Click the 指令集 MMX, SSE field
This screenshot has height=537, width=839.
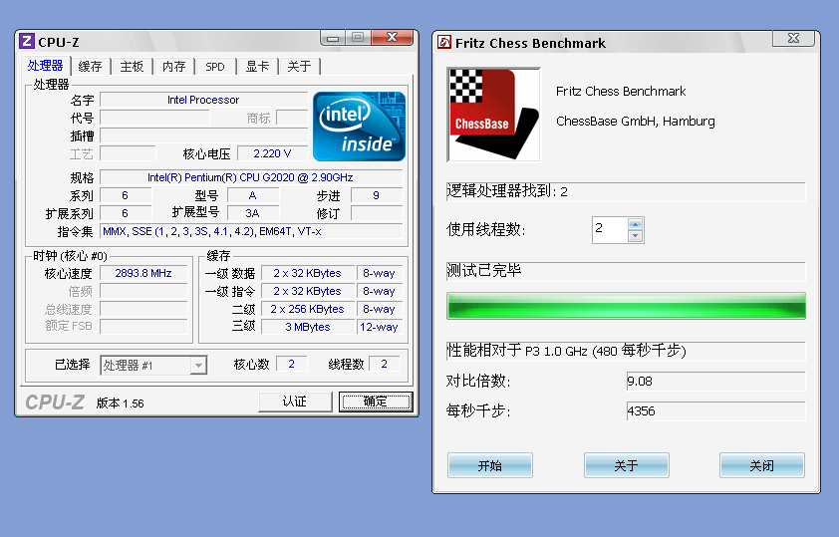click(x=251, y=231)
